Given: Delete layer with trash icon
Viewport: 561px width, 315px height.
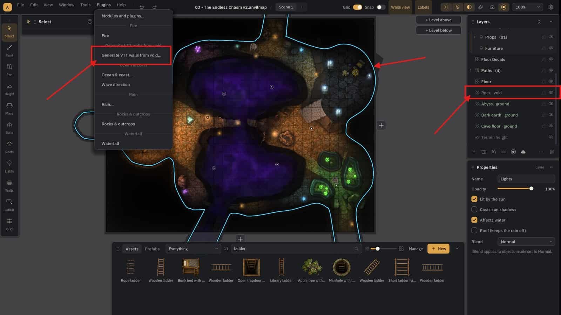Looking at the screenshot, I should pos(552,152).
